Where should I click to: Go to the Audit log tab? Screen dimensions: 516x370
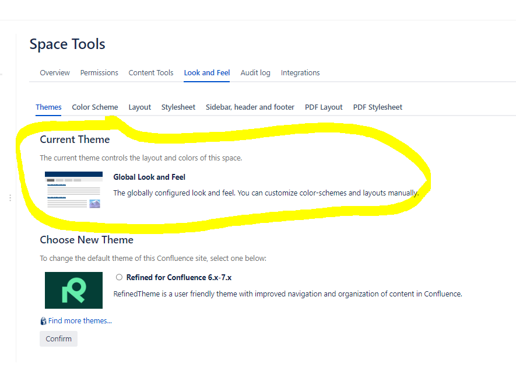point(255,73)
